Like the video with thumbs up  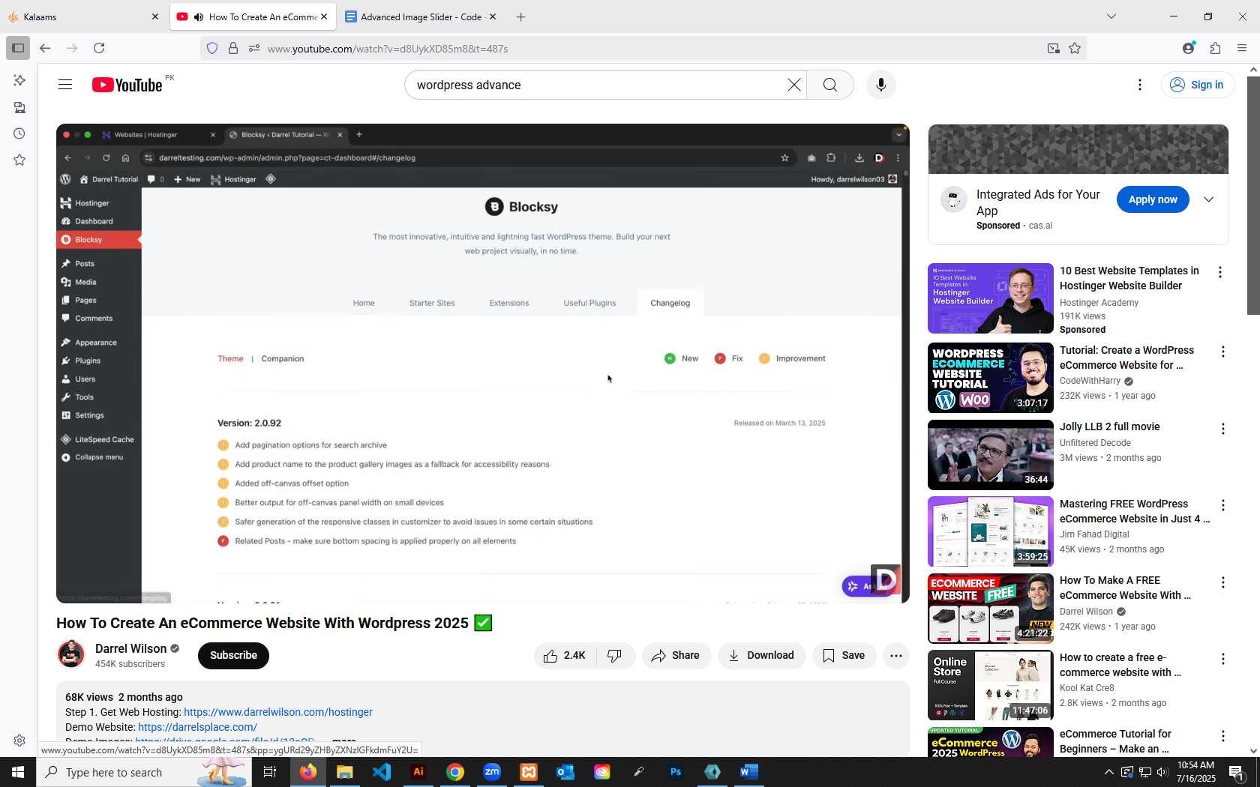point(565,656)
